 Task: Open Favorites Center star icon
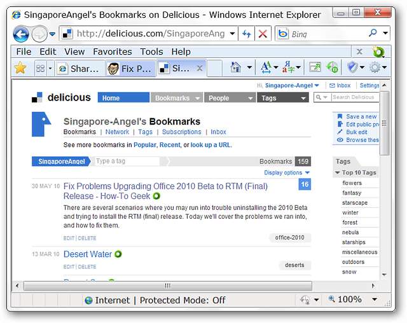click(x=20, y=68)
